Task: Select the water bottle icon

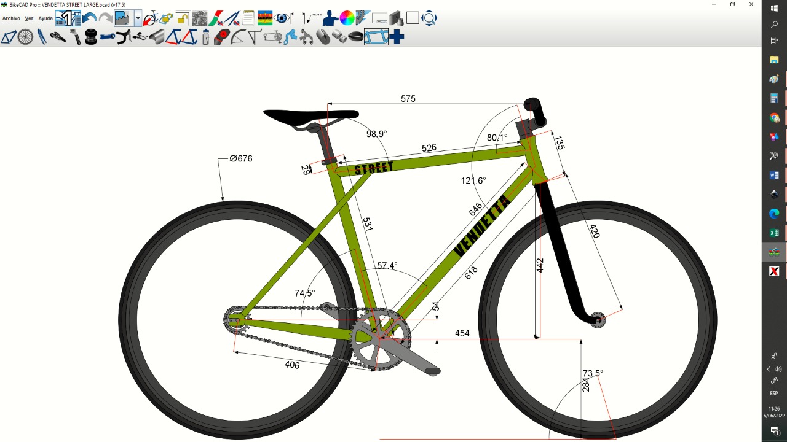Action: click(x=205, y=37)
